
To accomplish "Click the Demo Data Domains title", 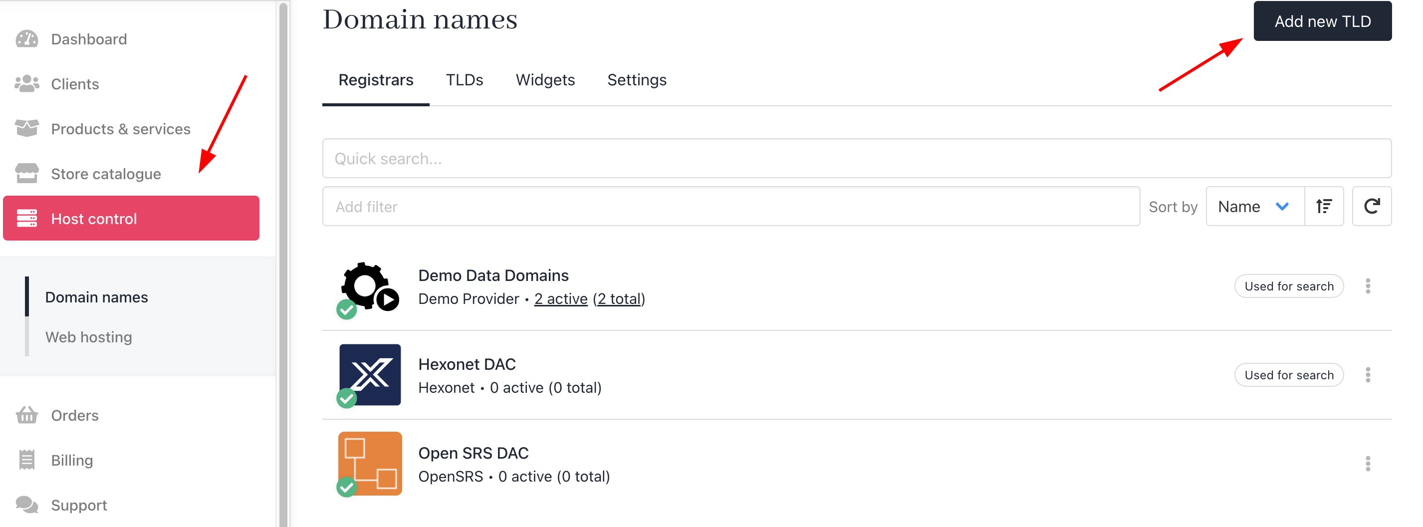I will click(x=493, y=275).
